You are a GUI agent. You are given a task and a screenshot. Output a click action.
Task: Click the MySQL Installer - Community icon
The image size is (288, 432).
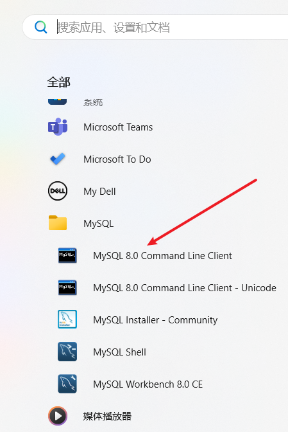tap(67, 319)
